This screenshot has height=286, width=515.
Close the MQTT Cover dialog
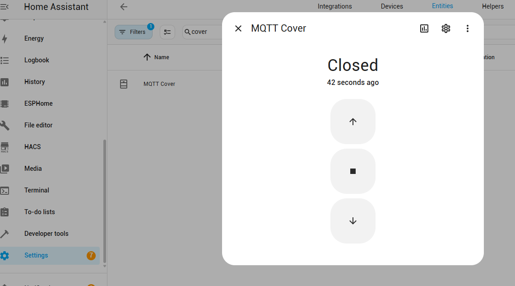coord(238,28)
